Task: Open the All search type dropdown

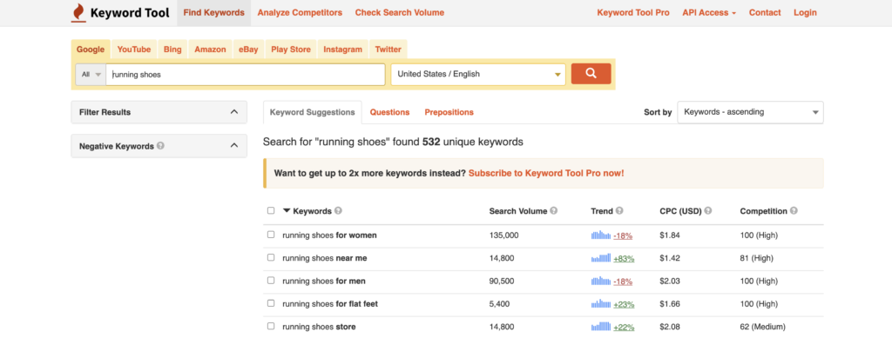Action: pos(91,75)
